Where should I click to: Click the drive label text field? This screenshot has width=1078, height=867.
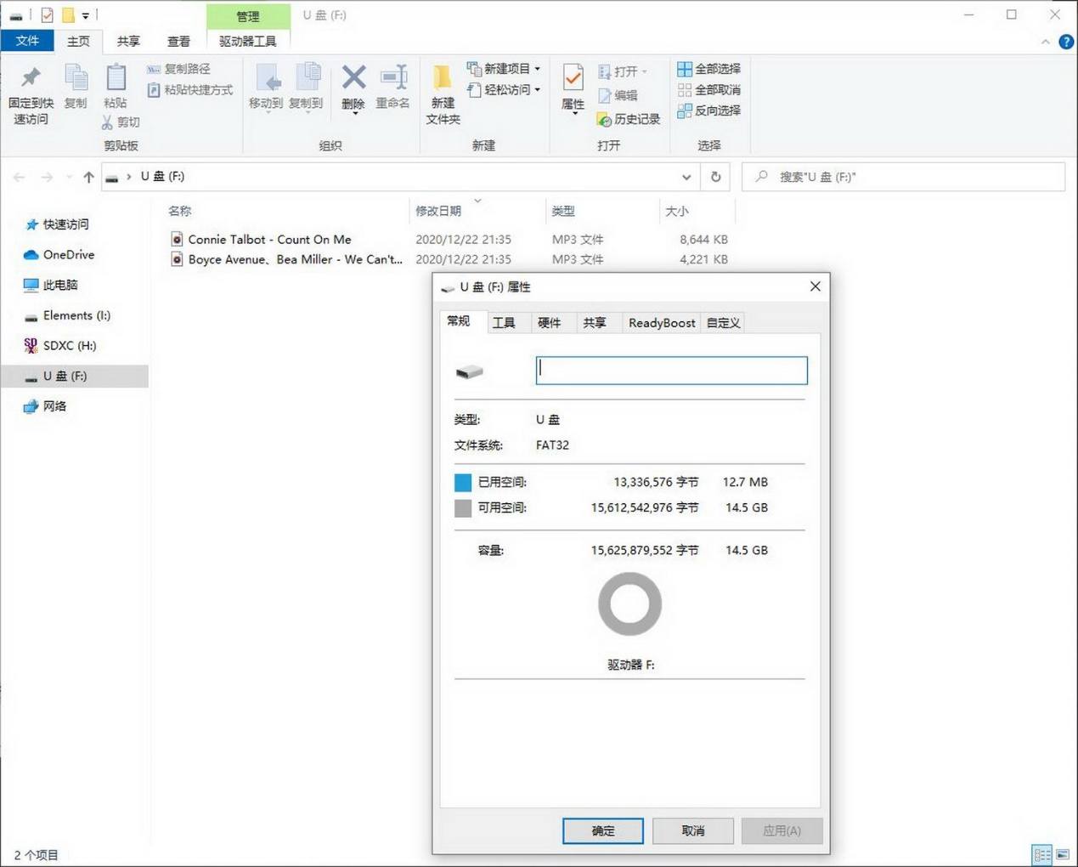(x=671, y=371)
